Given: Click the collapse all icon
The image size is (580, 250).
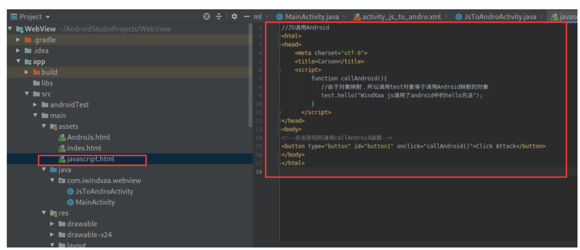Looking at the screenshot, I should [x=219, y=17].
